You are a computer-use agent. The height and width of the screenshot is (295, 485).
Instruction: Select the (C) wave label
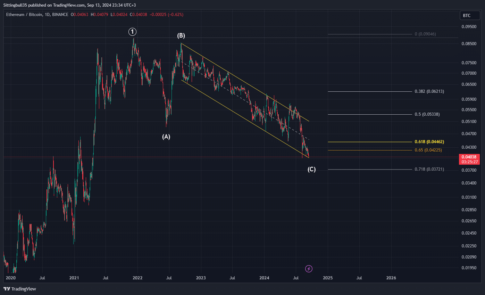pos(311,169)
